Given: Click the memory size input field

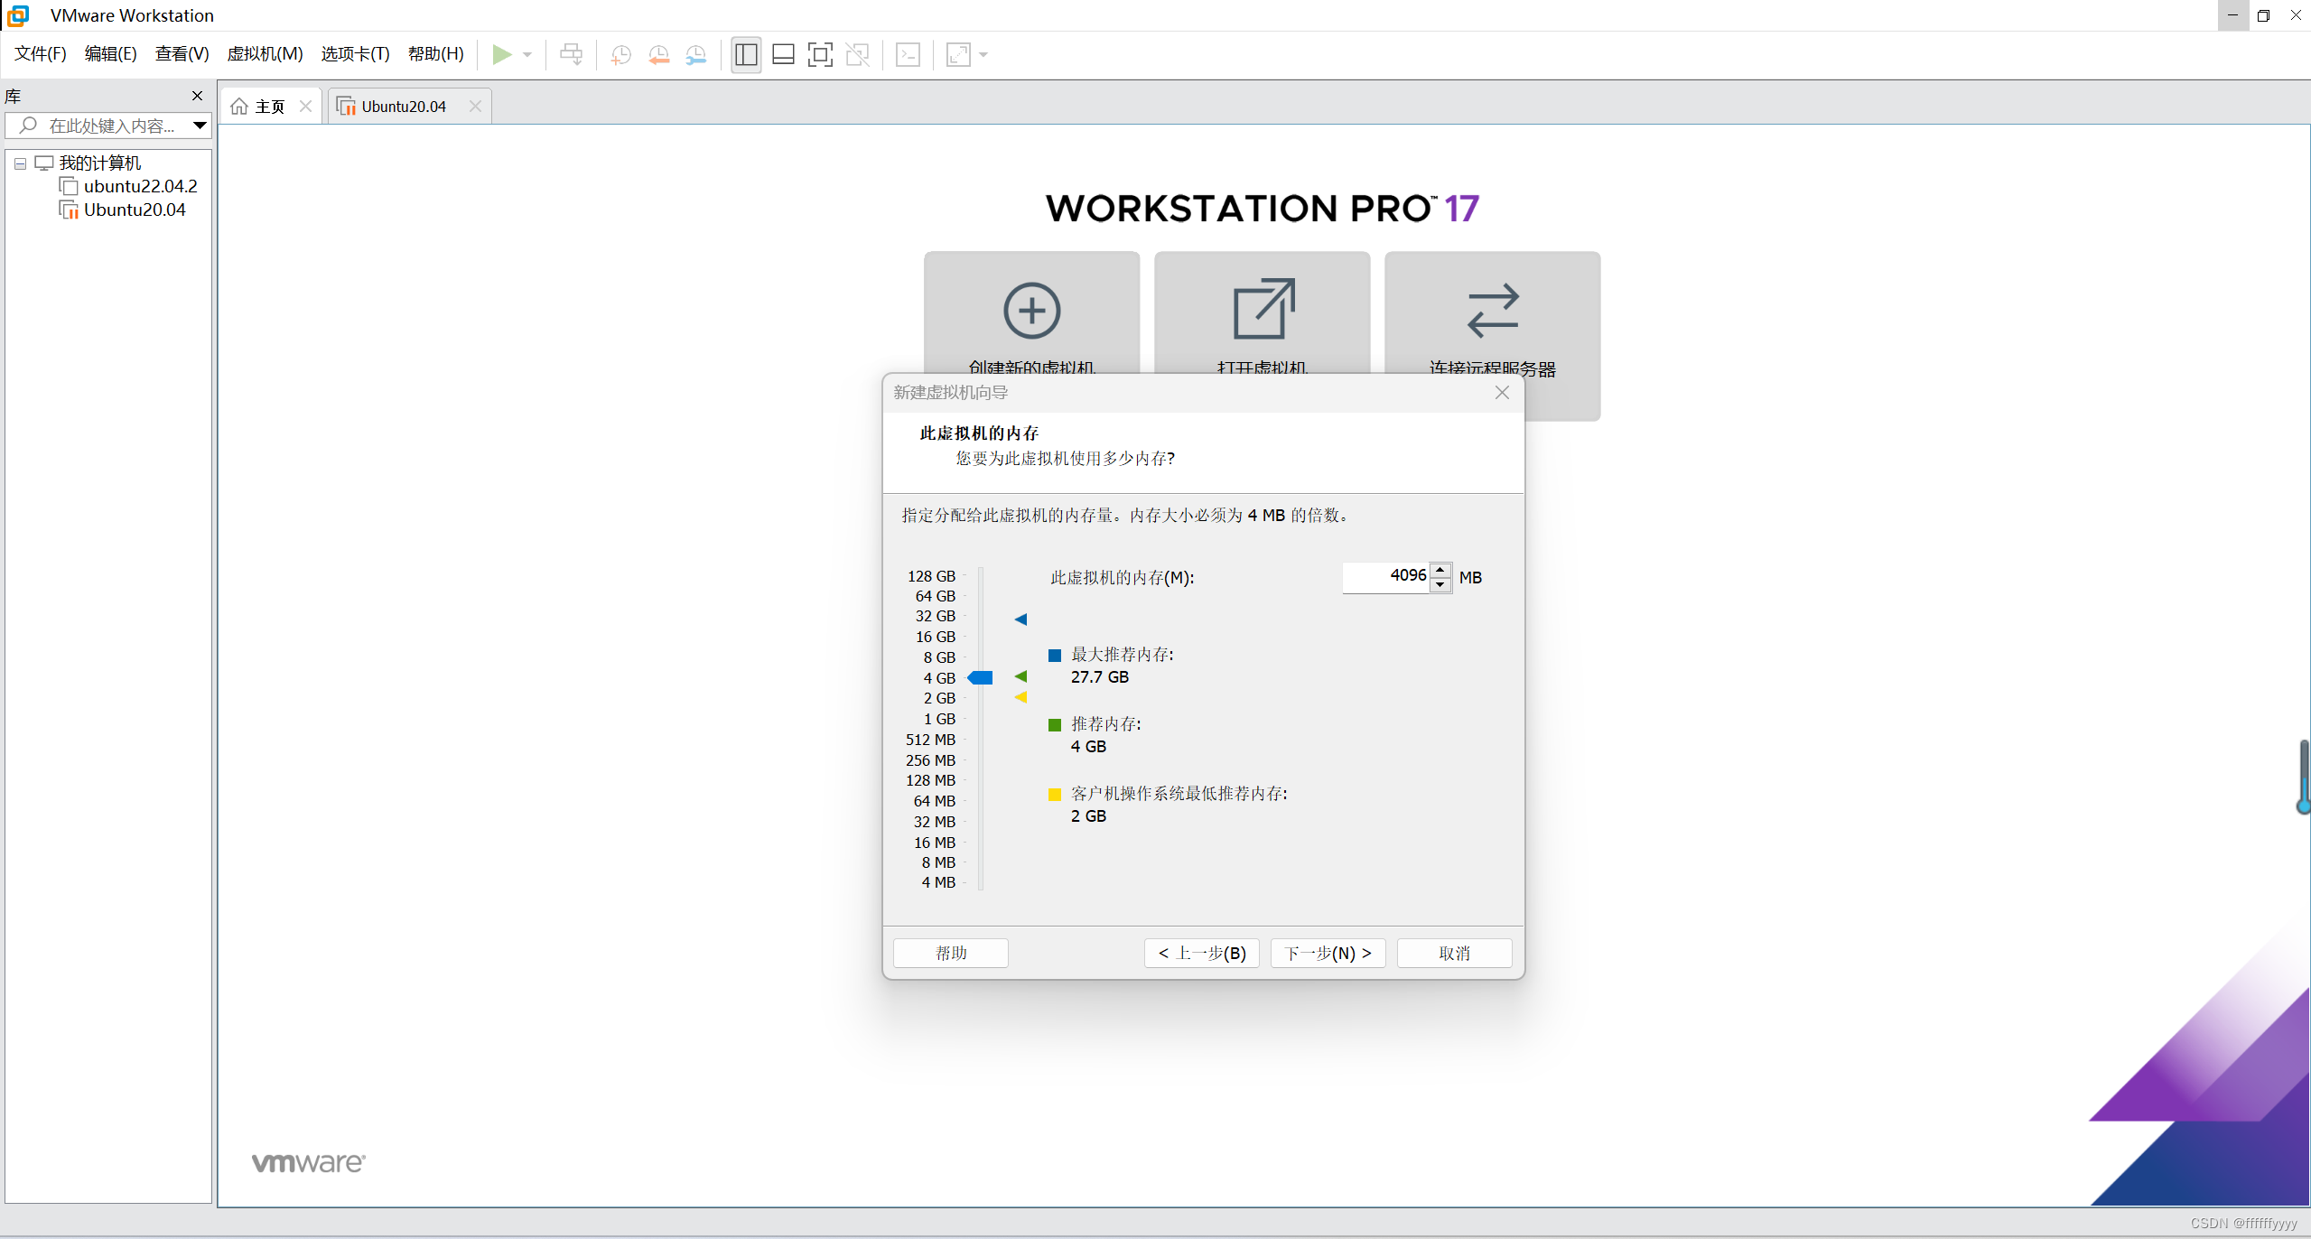Looking at the screenshot, I should coord(1386,576).
